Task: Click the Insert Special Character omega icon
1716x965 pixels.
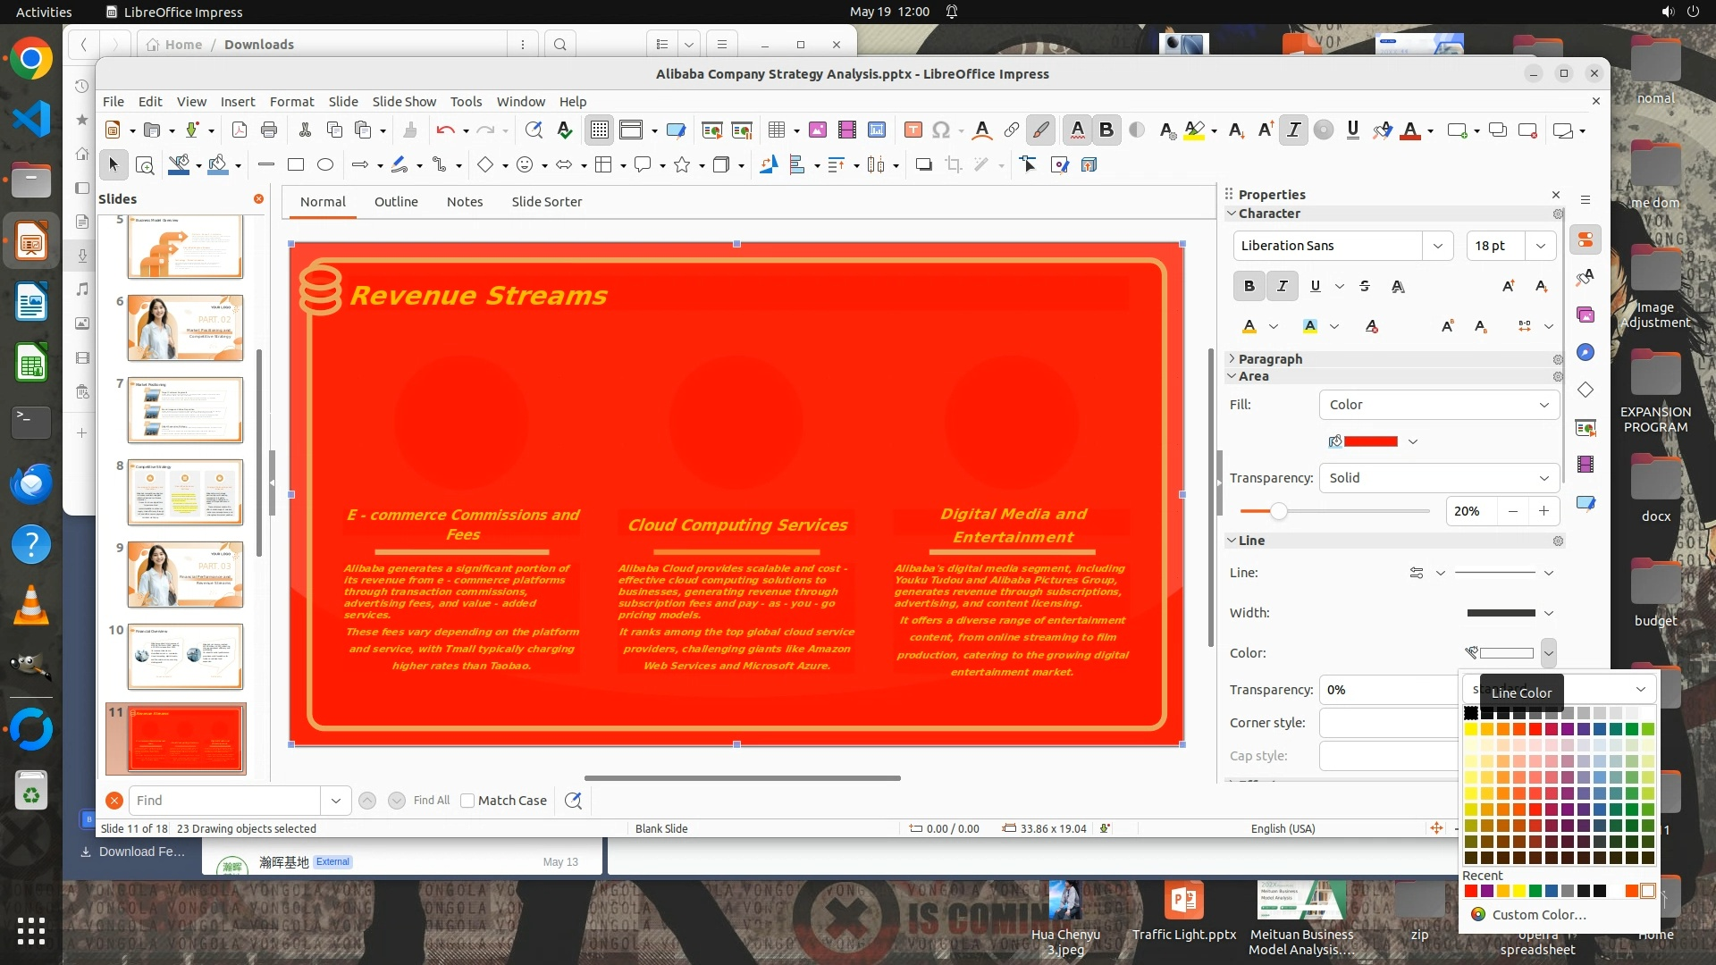Action: pyautogui.click(x=940, y=130)
